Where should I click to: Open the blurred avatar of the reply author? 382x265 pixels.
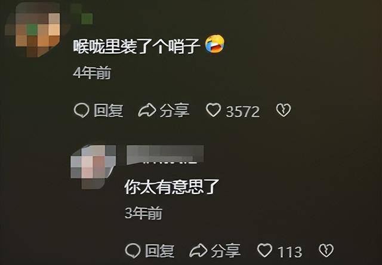tap(93, 167)
